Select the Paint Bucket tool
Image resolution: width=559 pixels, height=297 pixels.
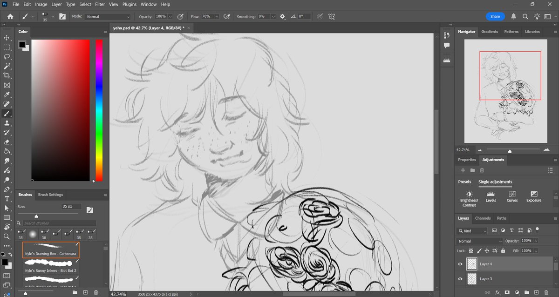point(7,152)
